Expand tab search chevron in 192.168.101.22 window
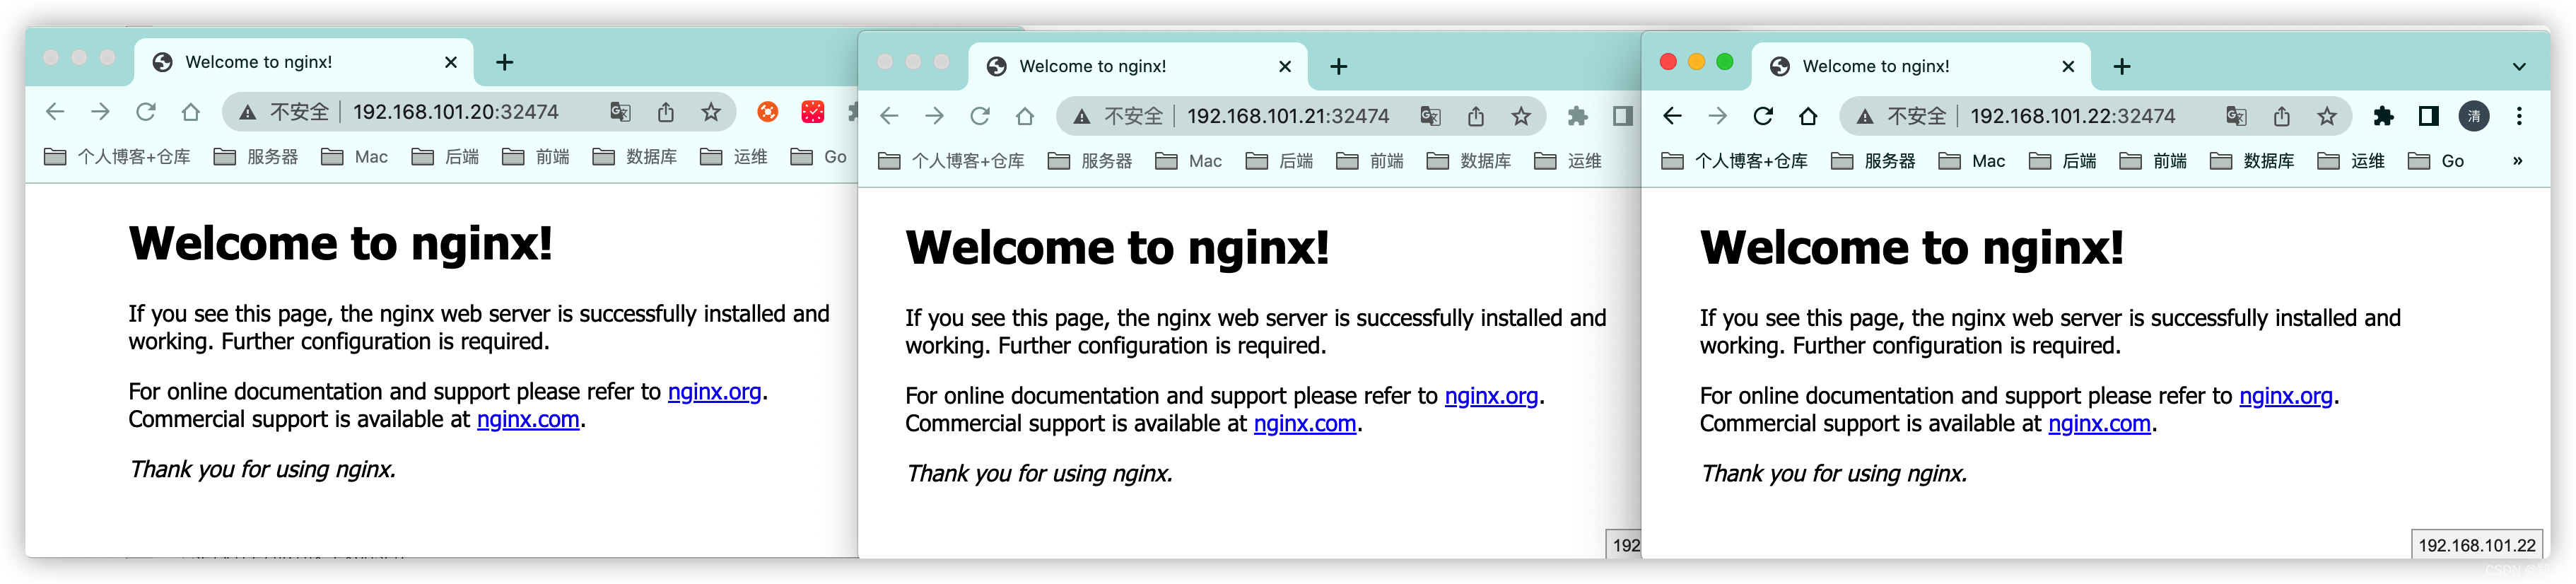Viewport: 2576px width, 584px height. pyautogui.click(x=2519, y=66)
